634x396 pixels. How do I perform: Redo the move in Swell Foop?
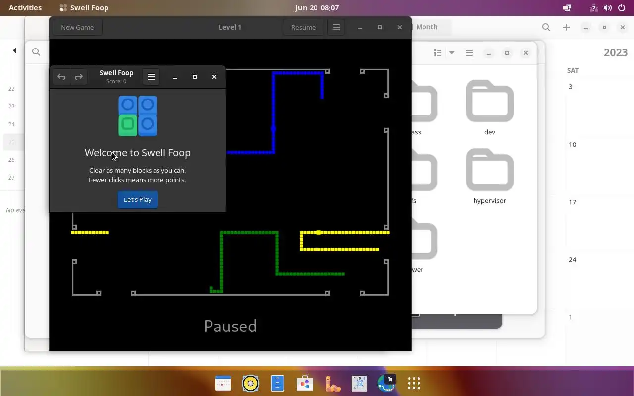[x=78, y=77]
